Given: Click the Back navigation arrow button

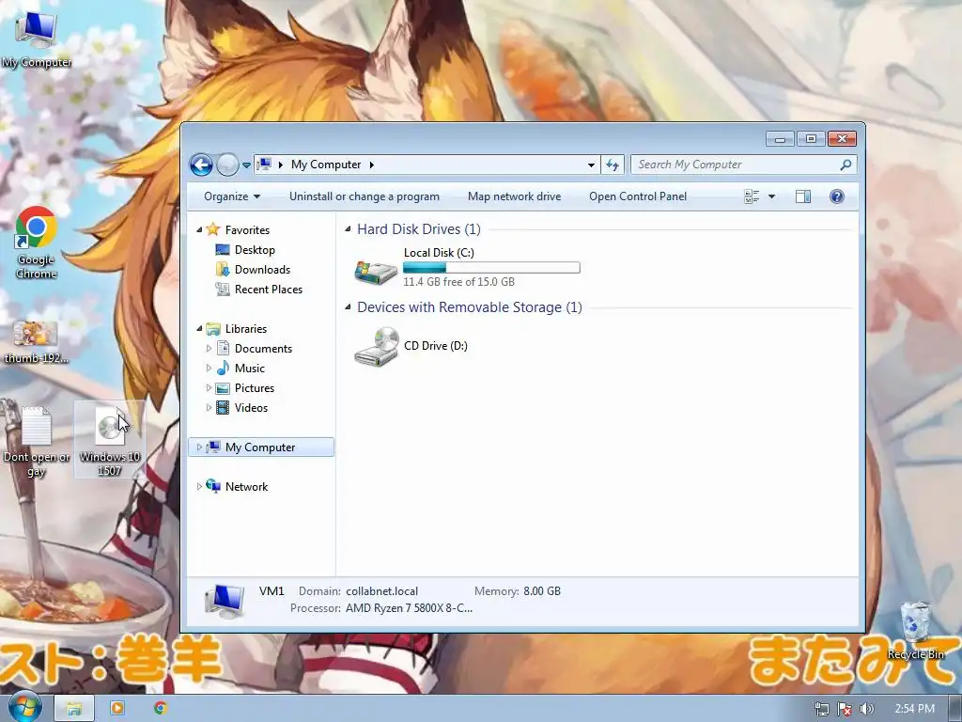Looking at the screenshot, I should click(201, 165).
